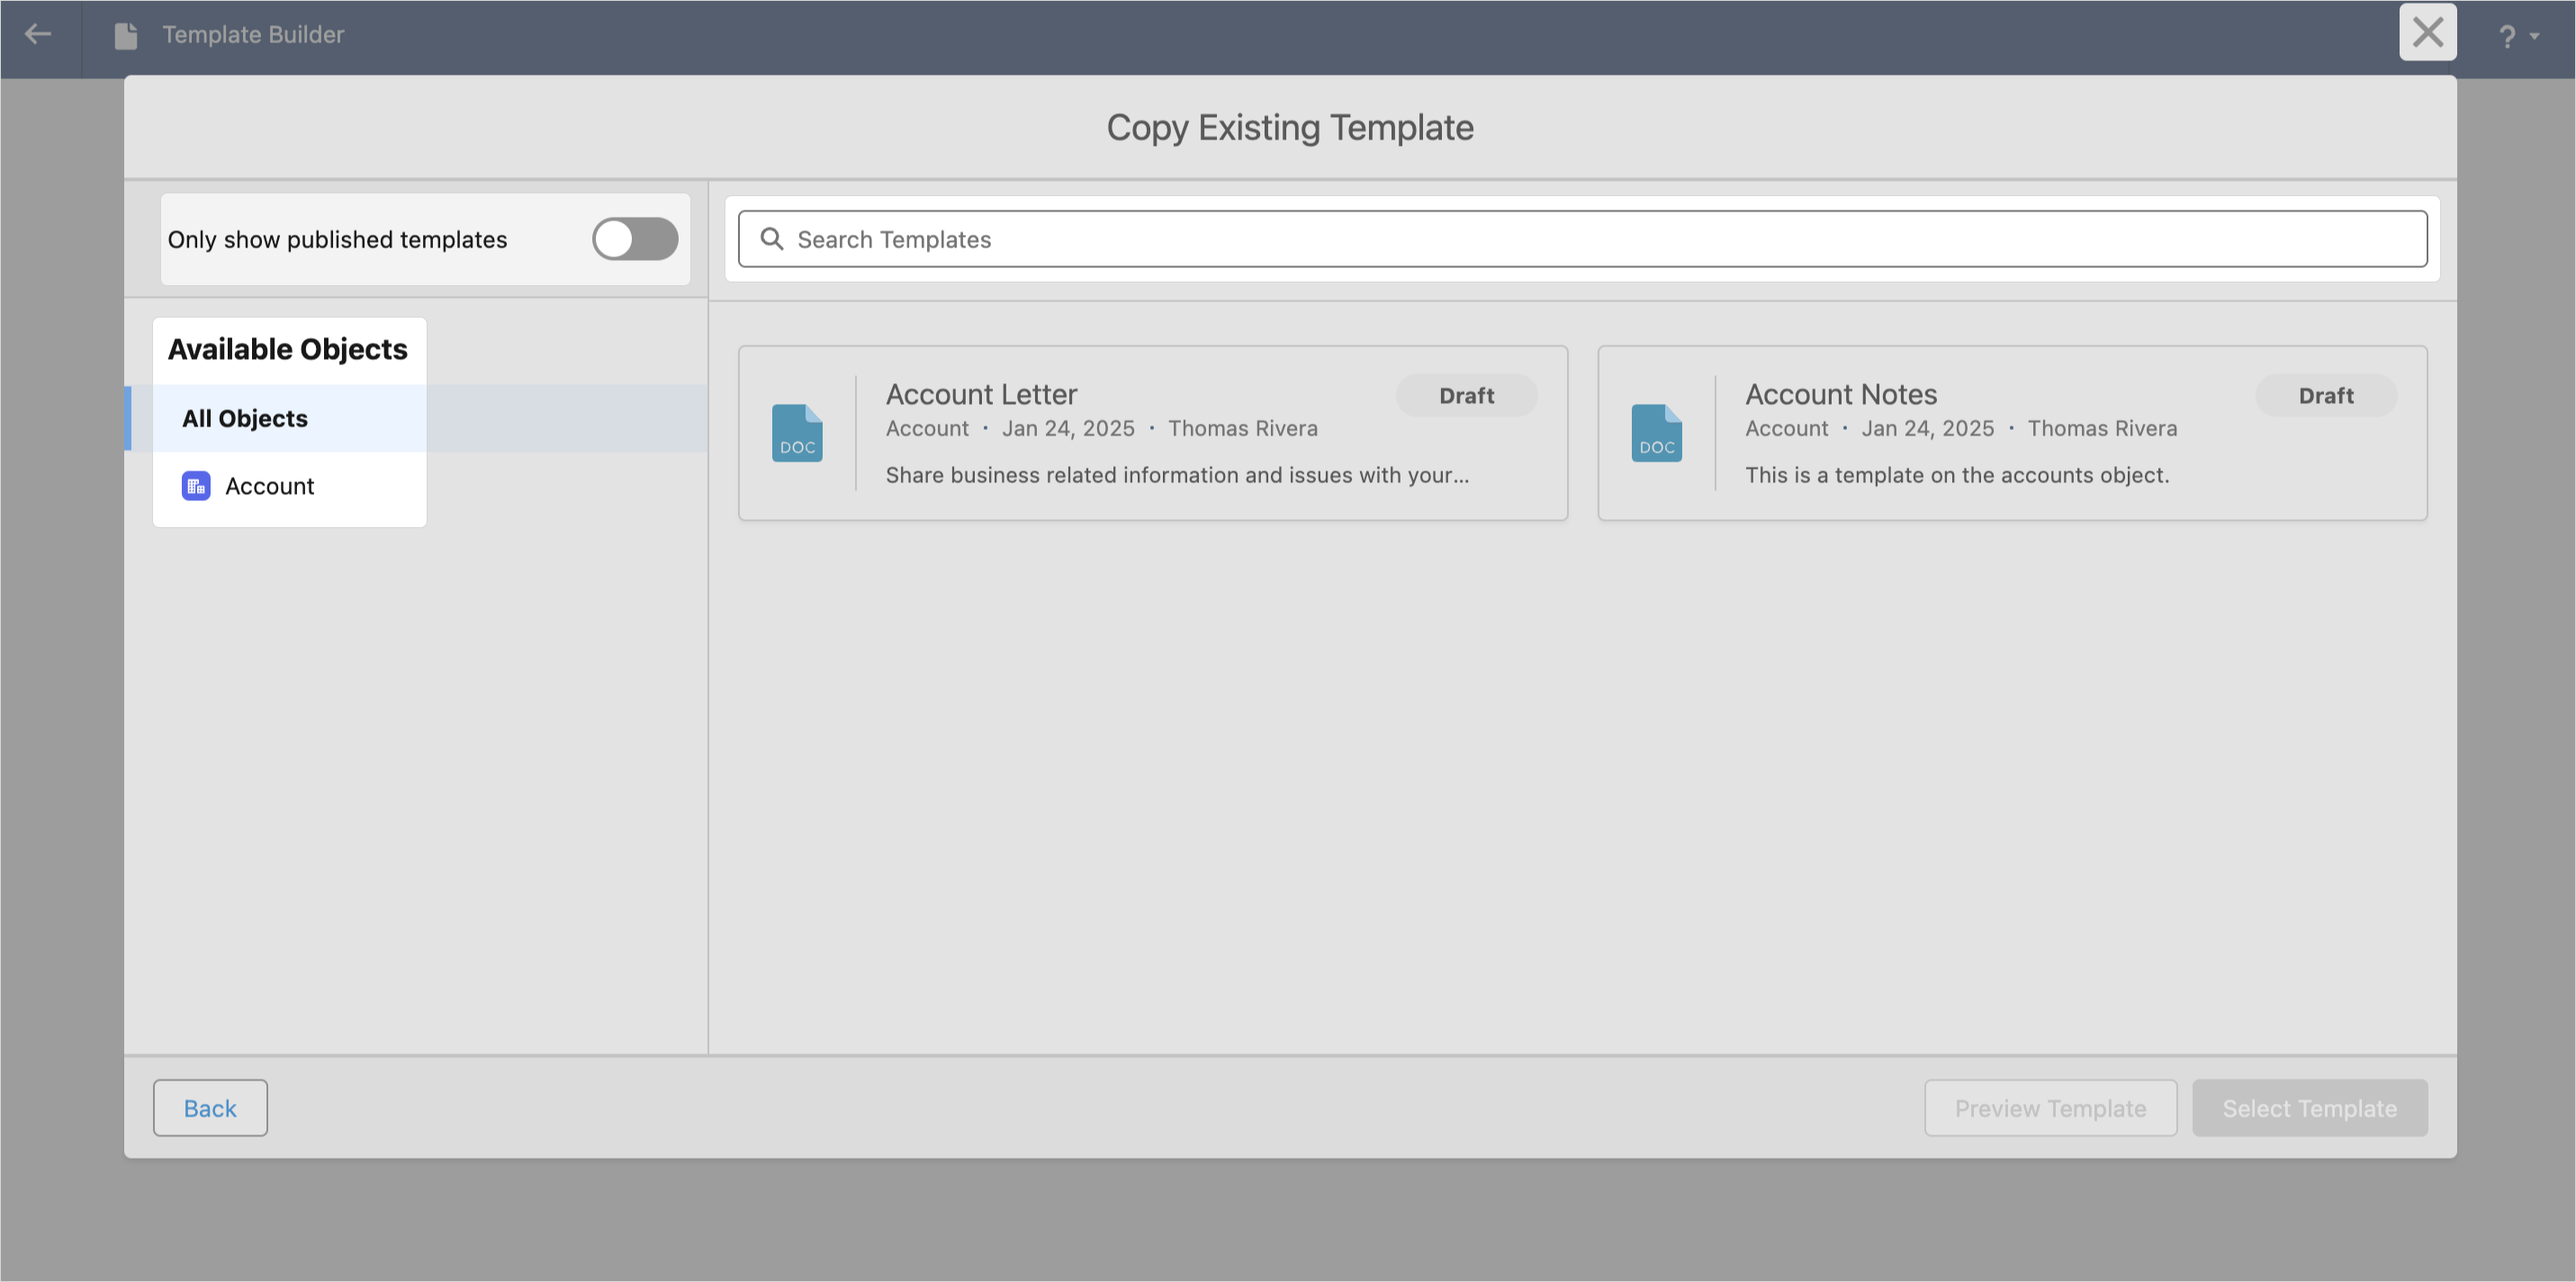Enable the Only show published templates toggle
The height and width of the screenshot is (1282, 2576).
(x=635, y=238)
